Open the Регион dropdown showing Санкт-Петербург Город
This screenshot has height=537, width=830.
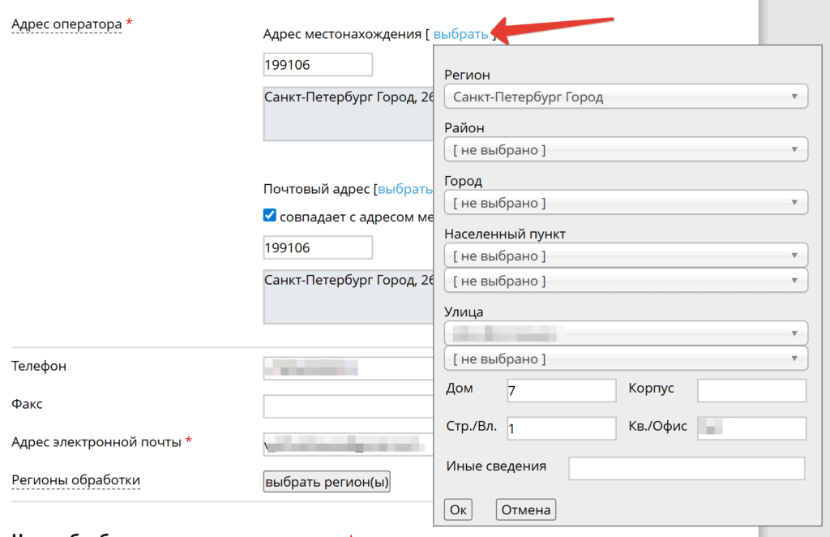coord(626,97)
